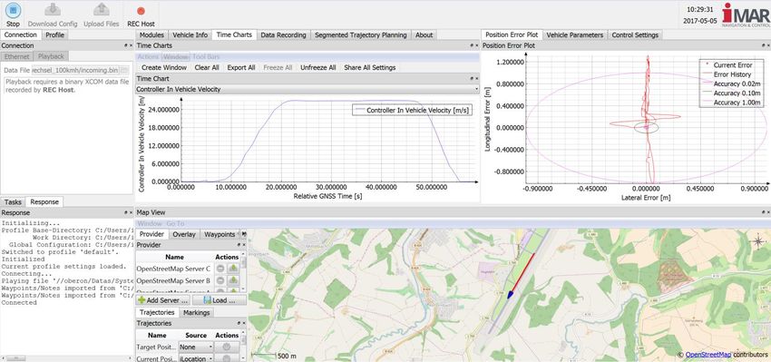This screenshot has height=362, width=771.
Task: Click the Unfreeze All button
Action: [x=318, y=67]
